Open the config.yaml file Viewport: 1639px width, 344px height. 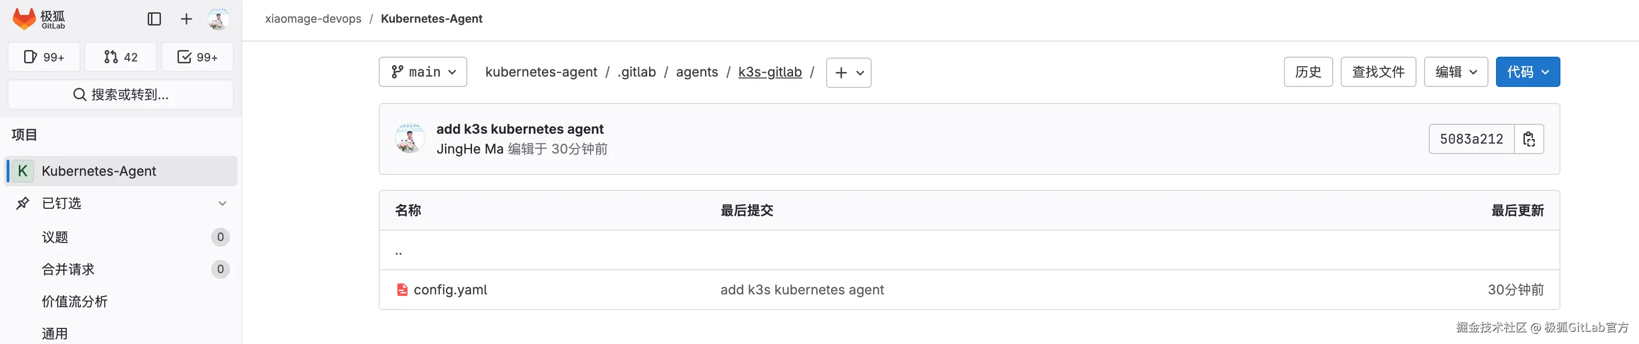click(x=450, y=290)
